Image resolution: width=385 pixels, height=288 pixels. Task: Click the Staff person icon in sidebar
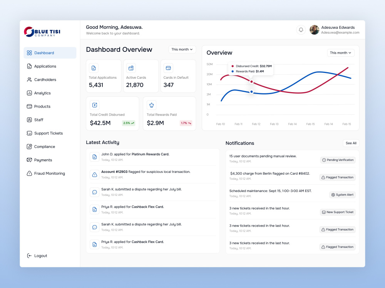point(29,120)
